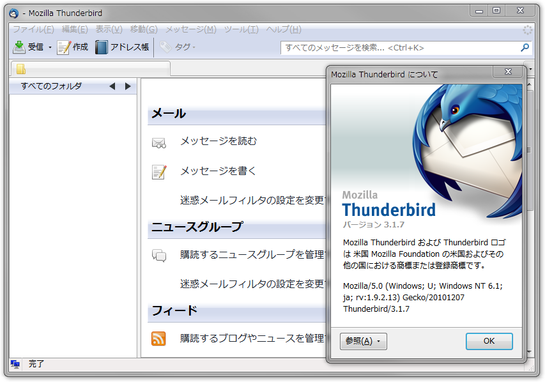Image resolution: width=545 pixels, height=382 pixels.
Task: Open the 受信 dropdown arrow
Action: click(x=50, y=47)
